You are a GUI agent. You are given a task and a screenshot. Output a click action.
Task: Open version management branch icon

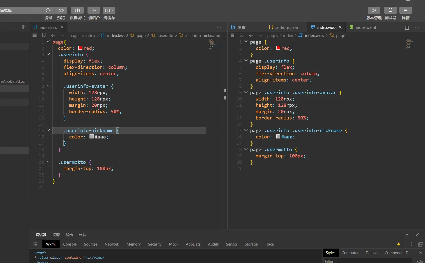coord(374,10)
